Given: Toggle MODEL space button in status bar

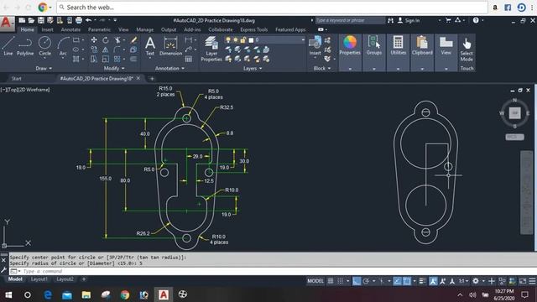Looking at the screenshot, I should click(315, 281).
